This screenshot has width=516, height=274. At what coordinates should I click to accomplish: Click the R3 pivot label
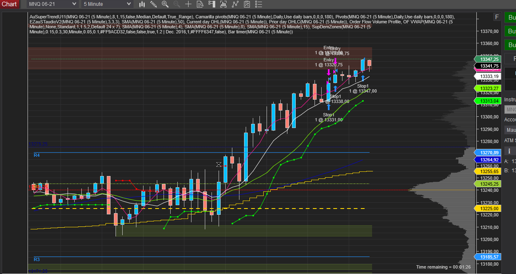37,259
